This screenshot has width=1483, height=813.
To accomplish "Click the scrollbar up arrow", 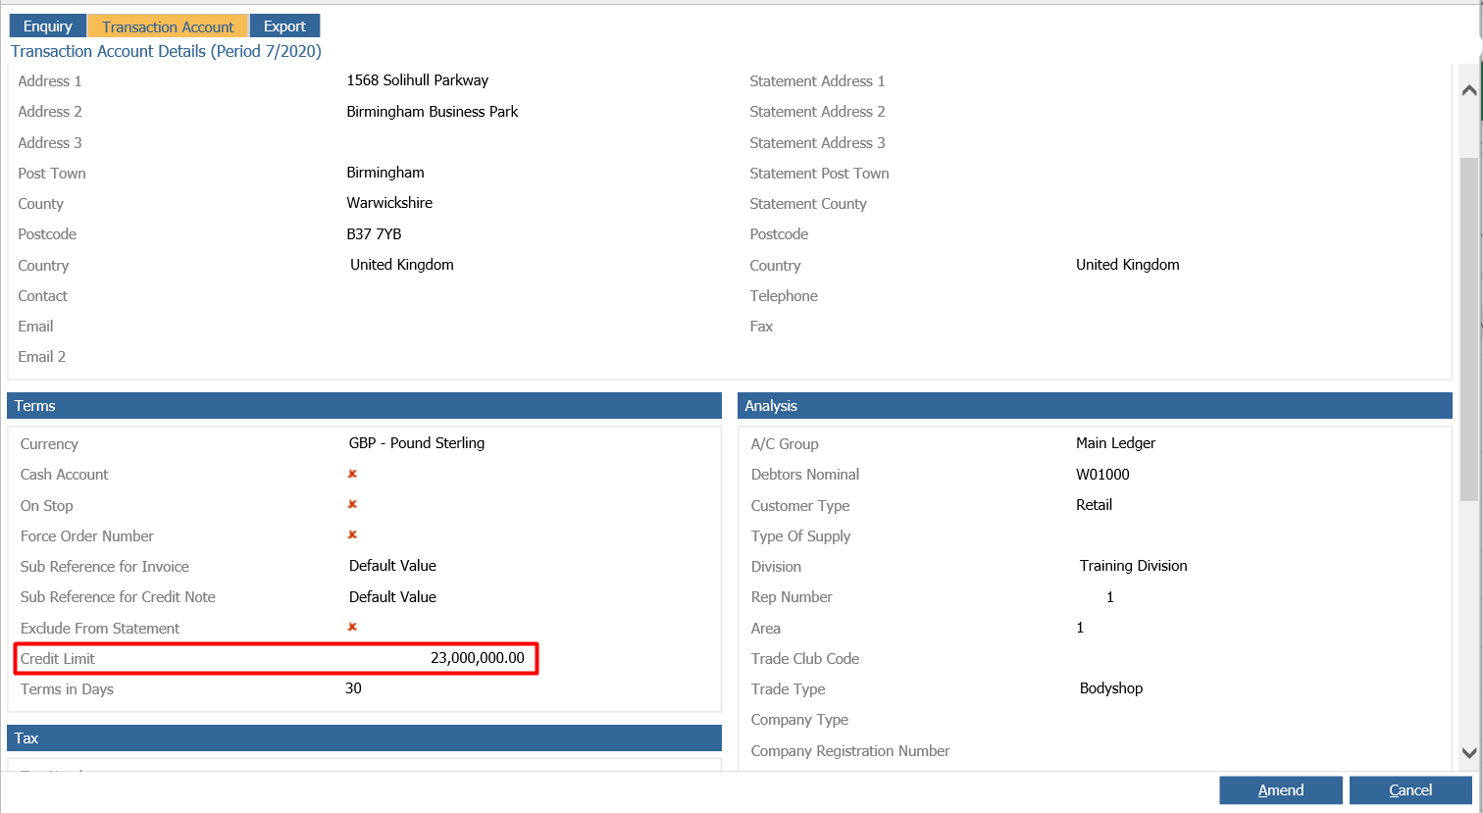I will click(x=1468, y=90).
